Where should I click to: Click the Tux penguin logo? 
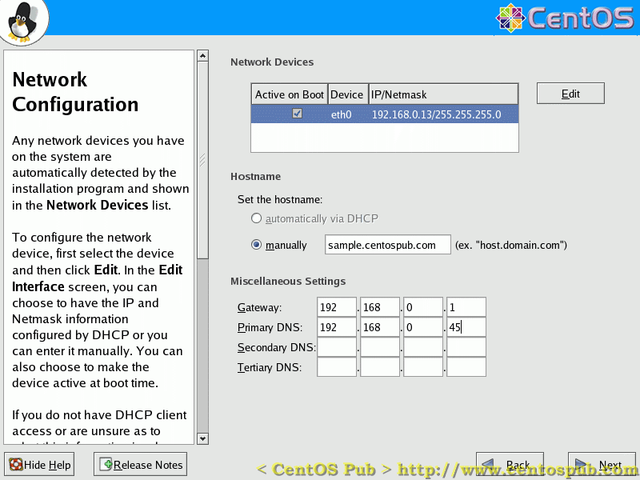pos(23,22)
